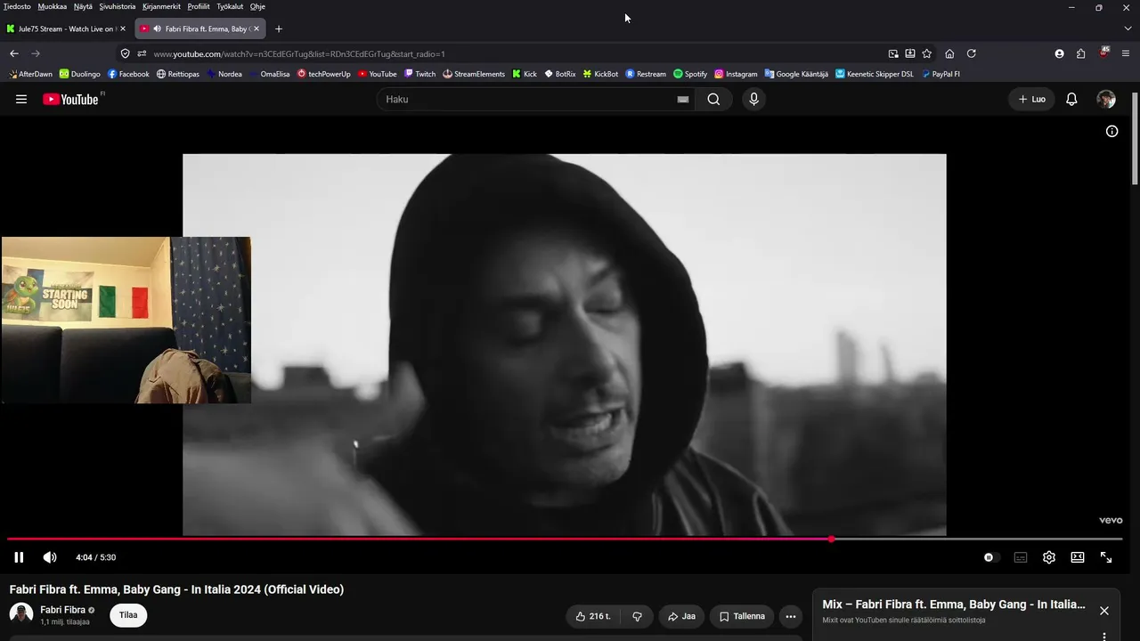Close the Mix playlist panel
This screenshot has height=641, width=1140.
point(1104,611)
